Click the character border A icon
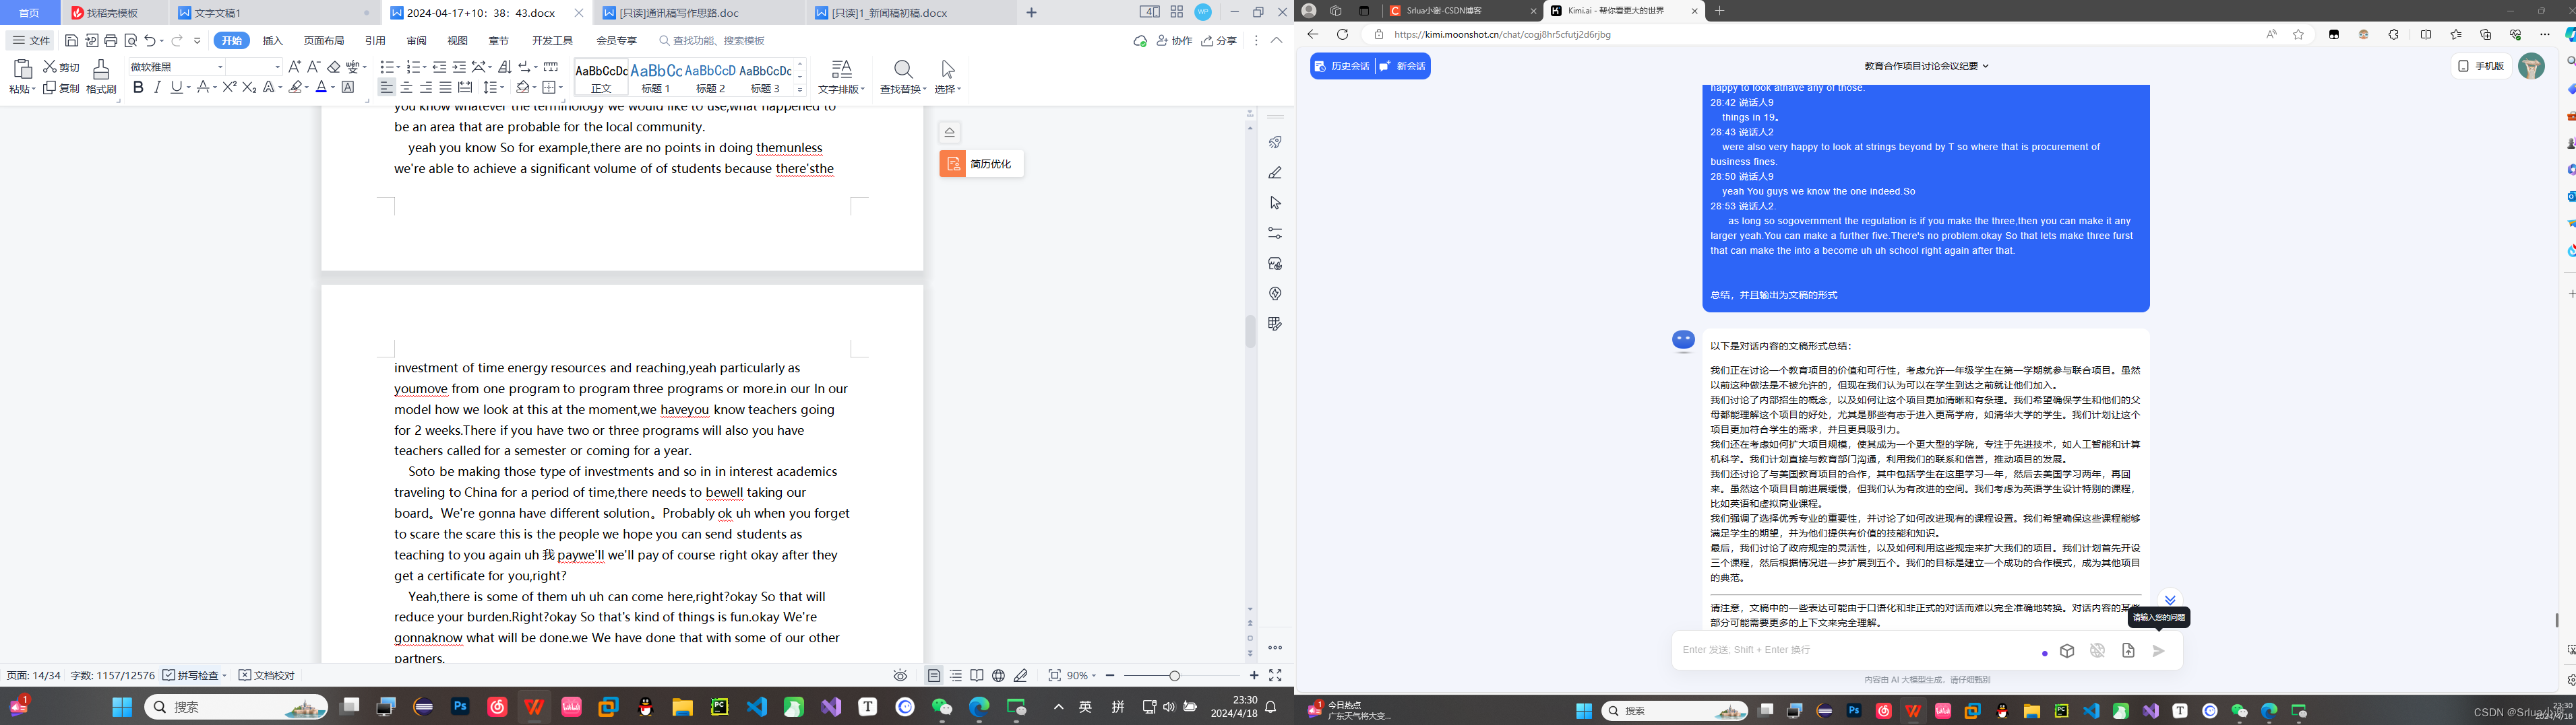Image resolution: width=2576 pixels, height=725 pixels. pos(348,88)
